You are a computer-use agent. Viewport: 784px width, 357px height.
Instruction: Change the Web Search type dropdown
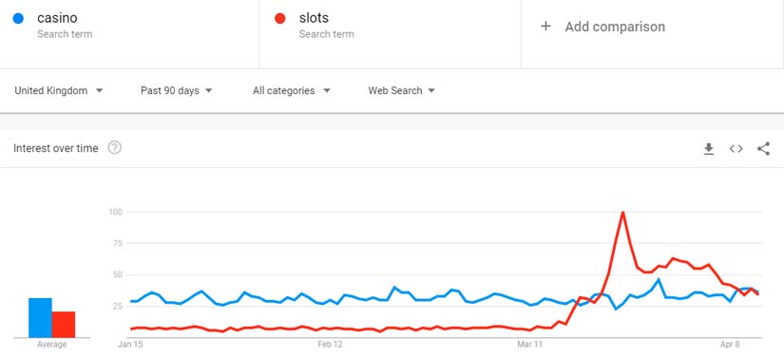click(401, 91)
